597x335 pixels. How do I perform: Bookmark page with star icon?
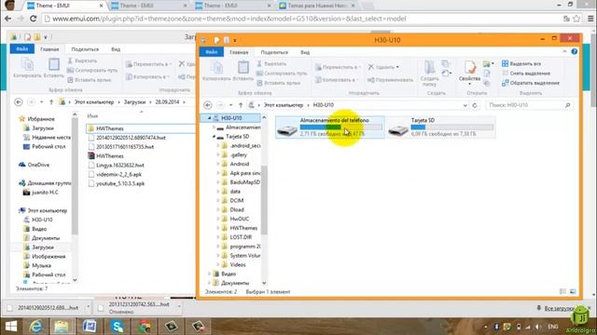tap(576, 19)
